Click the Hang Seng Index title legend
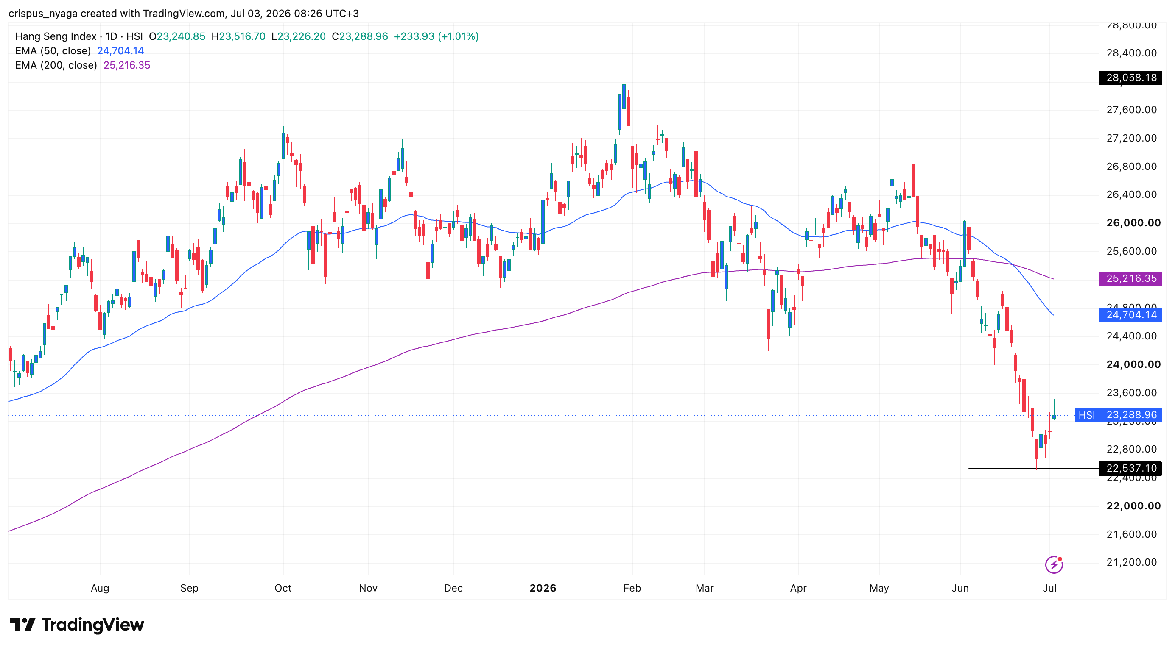 [79, 36]
